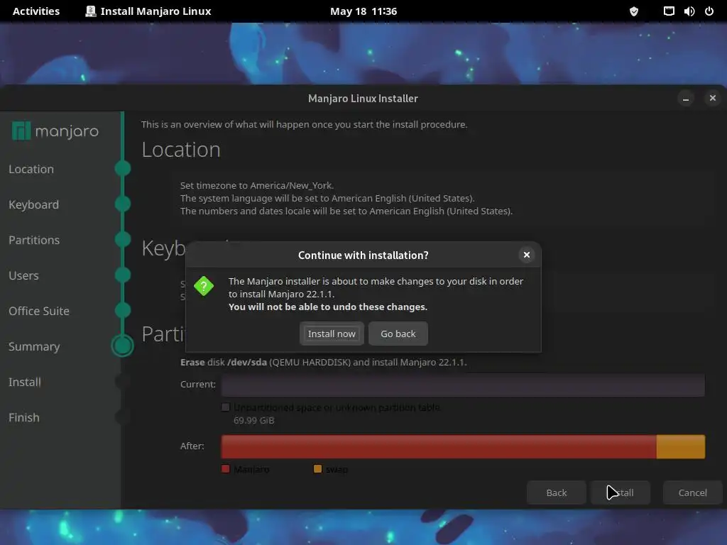Choose Go back in the dialog
This screenshot has height=545, width=727.
coord(398,334)
